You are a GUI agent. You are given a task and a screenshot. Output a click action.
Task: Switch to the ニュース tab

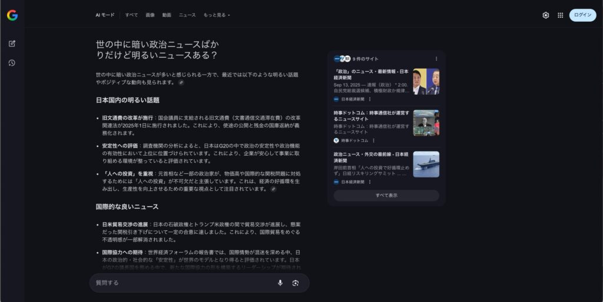(x=187, y=15)
